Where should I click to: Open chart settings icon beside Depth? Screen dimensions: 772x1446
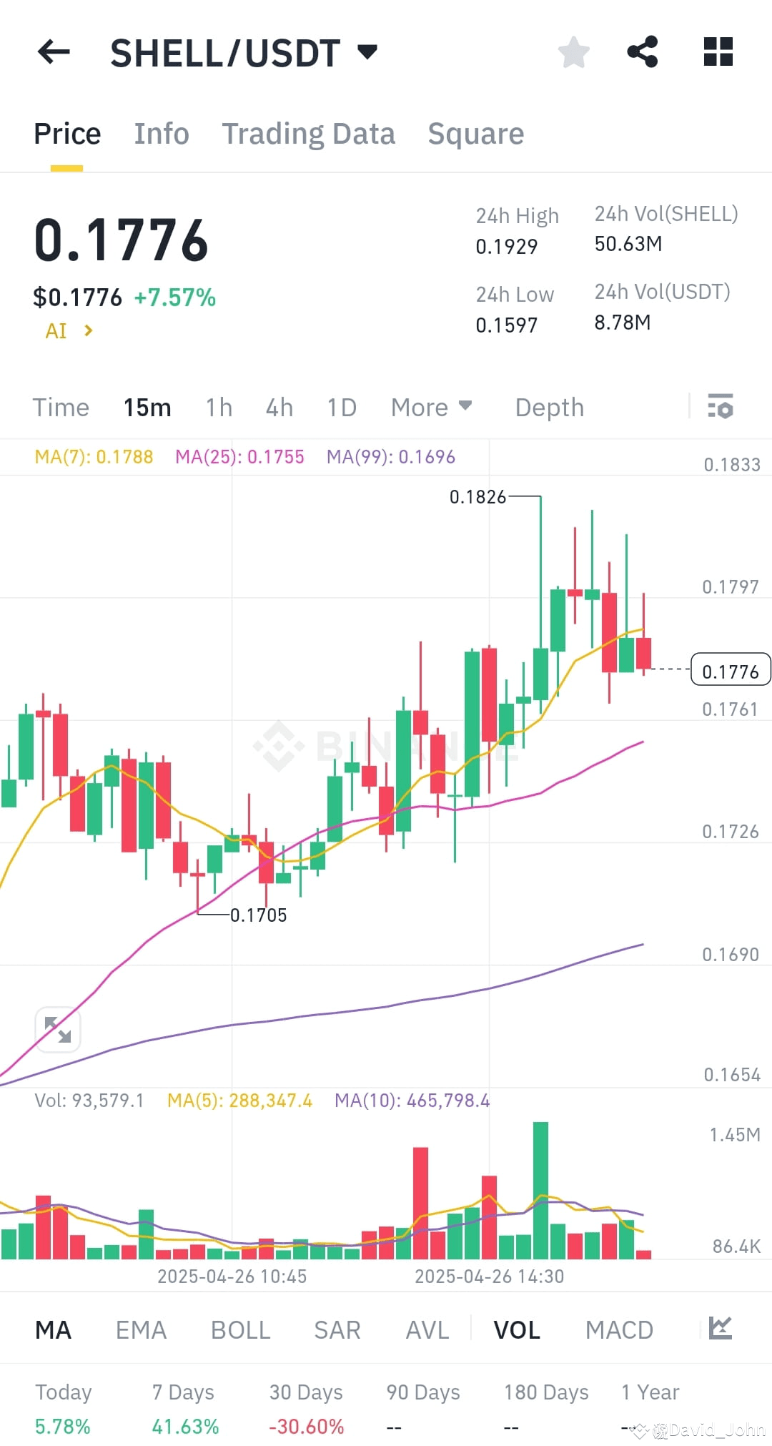point(721,407)
